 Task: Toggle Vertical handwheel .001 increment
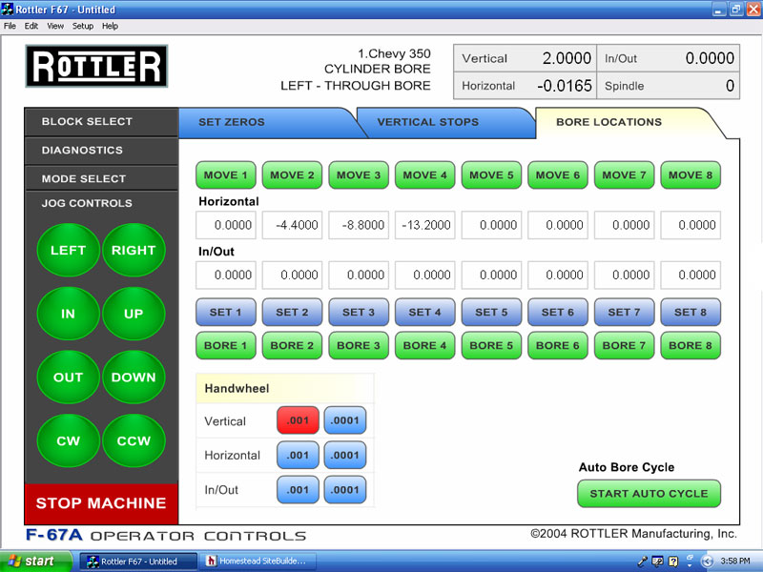click(298, 420)
